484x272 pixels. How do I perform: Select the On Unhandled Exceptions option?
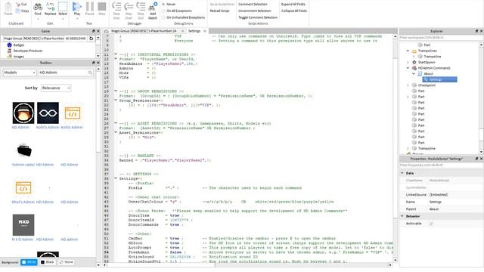[x=183, y=17]
